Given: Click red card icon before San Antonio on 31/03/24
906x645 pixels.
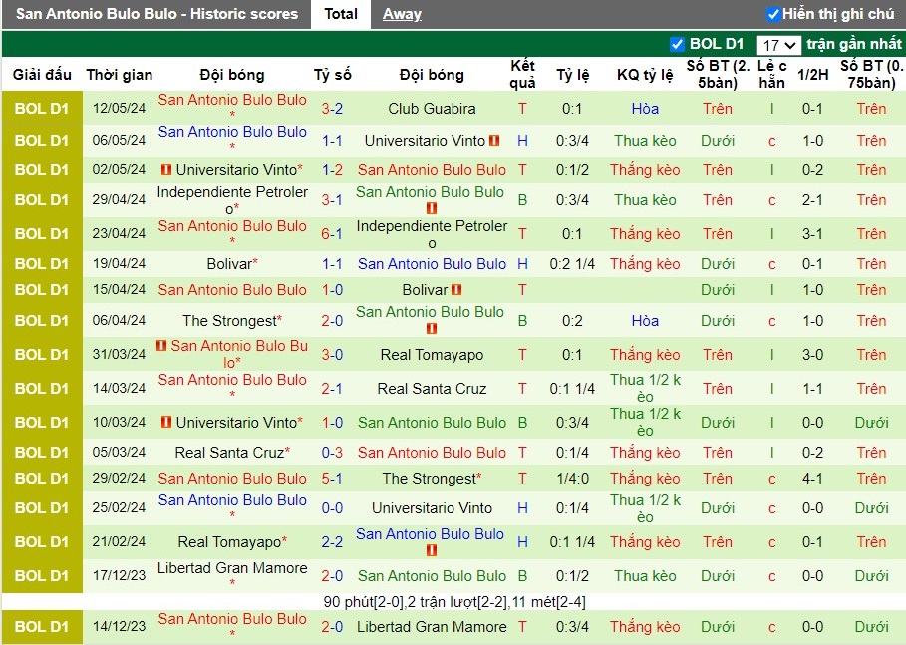Looking at the screenshot, I should pyautogui.click(x=161, y=346).
